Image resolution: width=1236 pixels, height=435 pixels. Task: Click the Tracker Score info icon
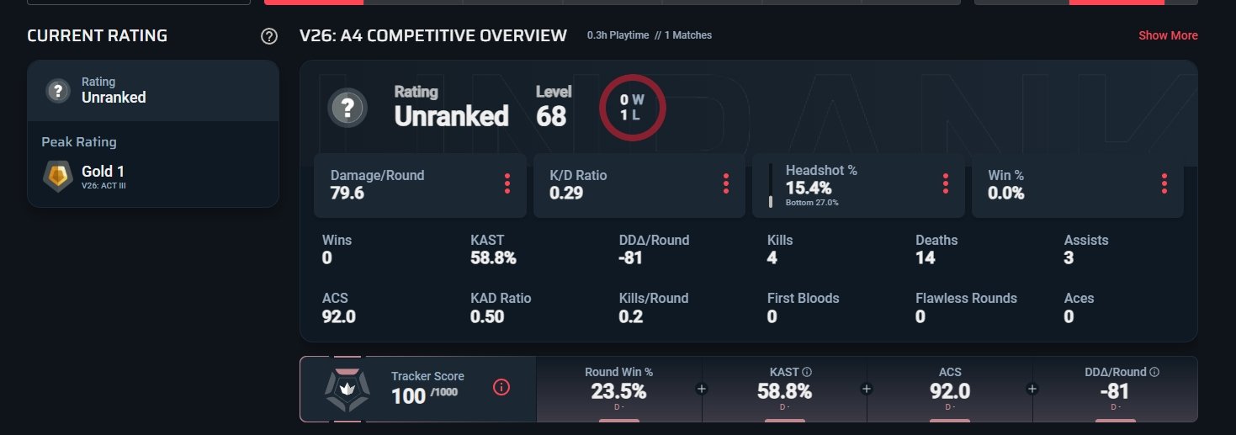(501, 388)
